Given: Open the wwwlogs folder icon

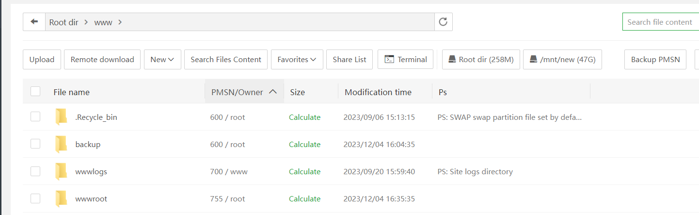Looking at the screenshot, I should point(61,171).
